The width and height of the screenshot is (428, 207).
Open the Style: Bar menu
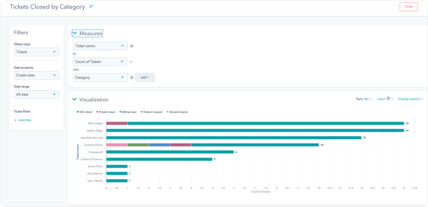364,99
